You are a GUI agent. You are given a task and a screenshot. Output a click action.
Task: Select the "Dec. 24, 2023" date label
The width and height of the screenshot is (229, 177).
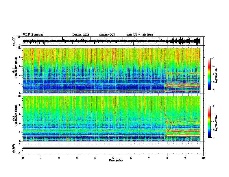tap(81, 35)
